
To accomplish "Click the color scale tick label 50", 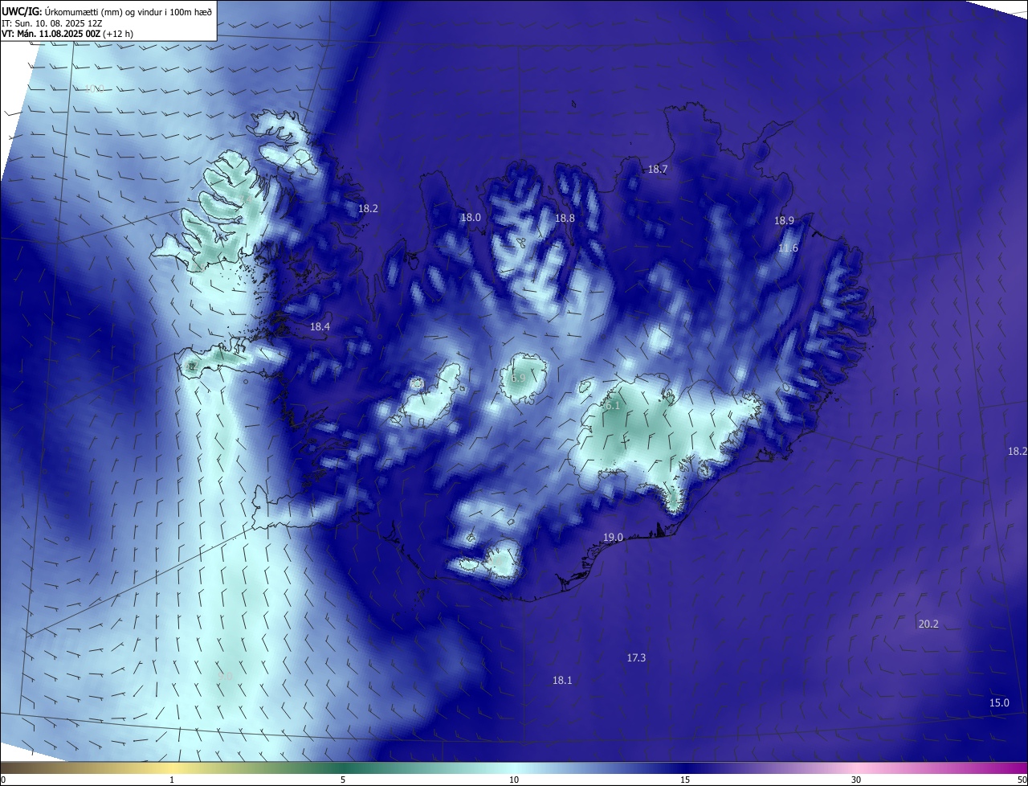I will pyautogui.click(x=1021, y=780).
